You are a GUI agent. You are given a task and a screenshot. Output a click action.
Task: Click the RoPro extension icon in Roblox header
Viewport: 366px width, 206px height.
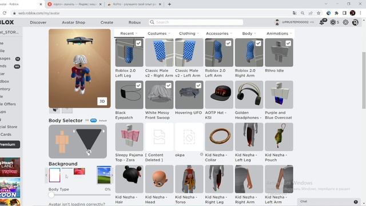point(355,22)
